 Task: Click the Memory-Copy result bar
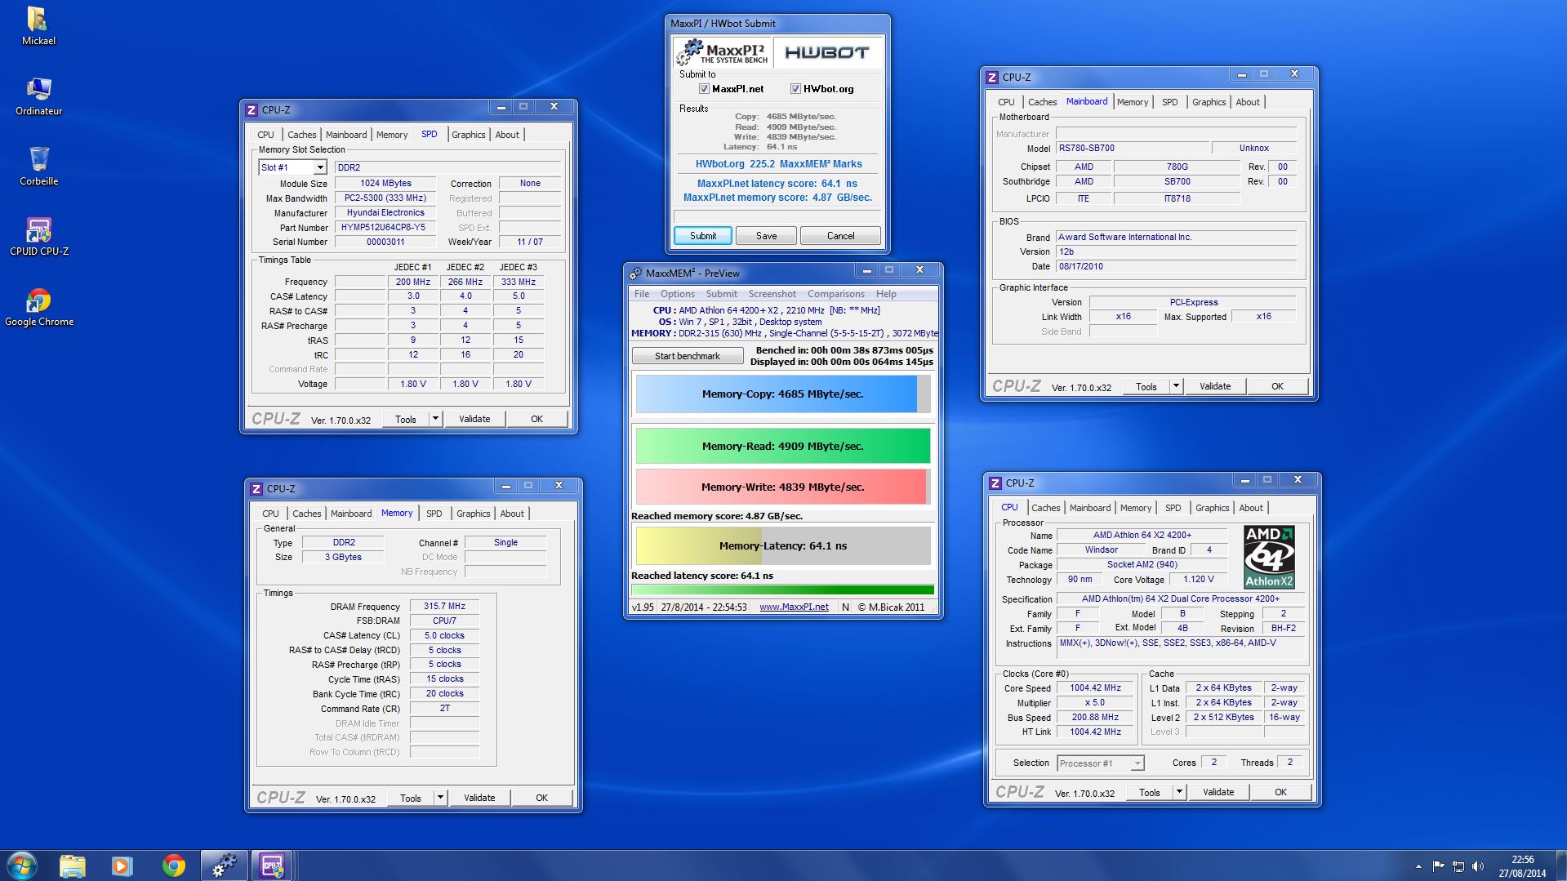pyautogui.click(x=782, y=394)
